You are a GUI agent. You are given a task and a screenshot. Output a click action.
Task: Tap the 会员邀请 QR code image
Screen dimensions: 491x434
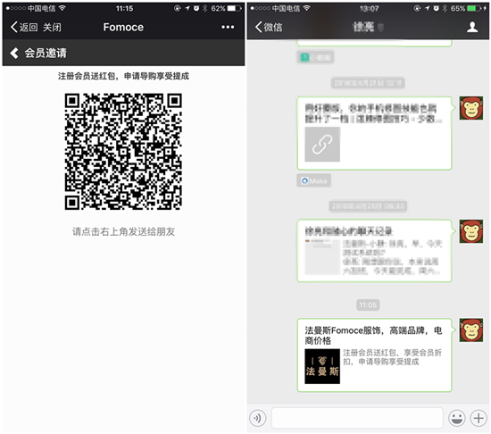pos(123,152)
